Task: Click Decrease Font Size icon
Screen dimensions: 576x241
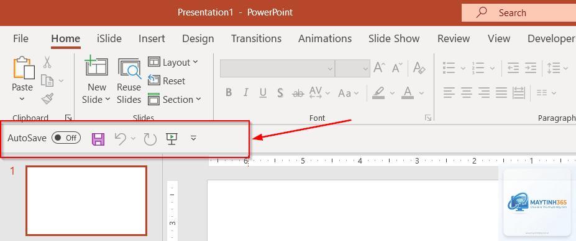Action: [x=397, y=68]
